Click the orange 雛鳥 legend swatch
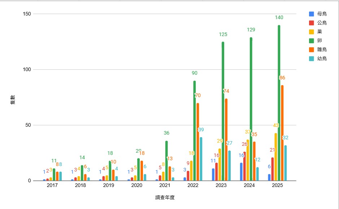 (311, 49)
